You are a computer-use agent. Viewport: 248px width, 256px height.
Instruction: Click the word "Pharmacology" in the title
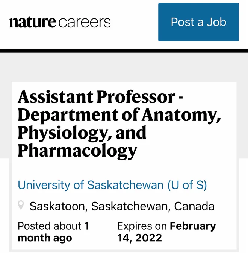click(x=77, y=151)
